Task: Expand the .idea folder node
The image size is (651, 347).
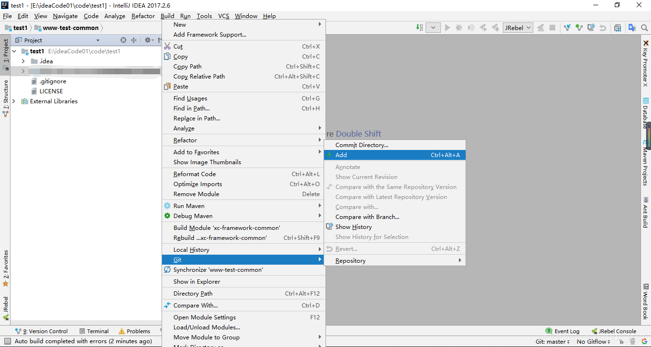Action: pos(23,61)
